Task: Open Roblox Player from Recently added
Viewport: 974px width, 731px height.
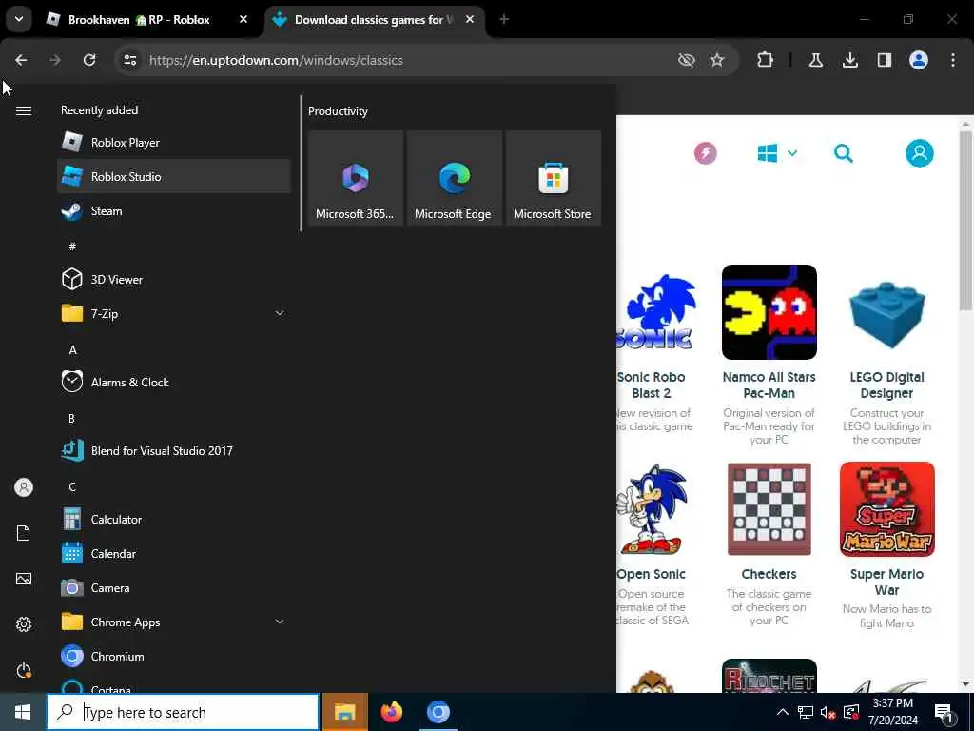Action: (x=174, y=143)
